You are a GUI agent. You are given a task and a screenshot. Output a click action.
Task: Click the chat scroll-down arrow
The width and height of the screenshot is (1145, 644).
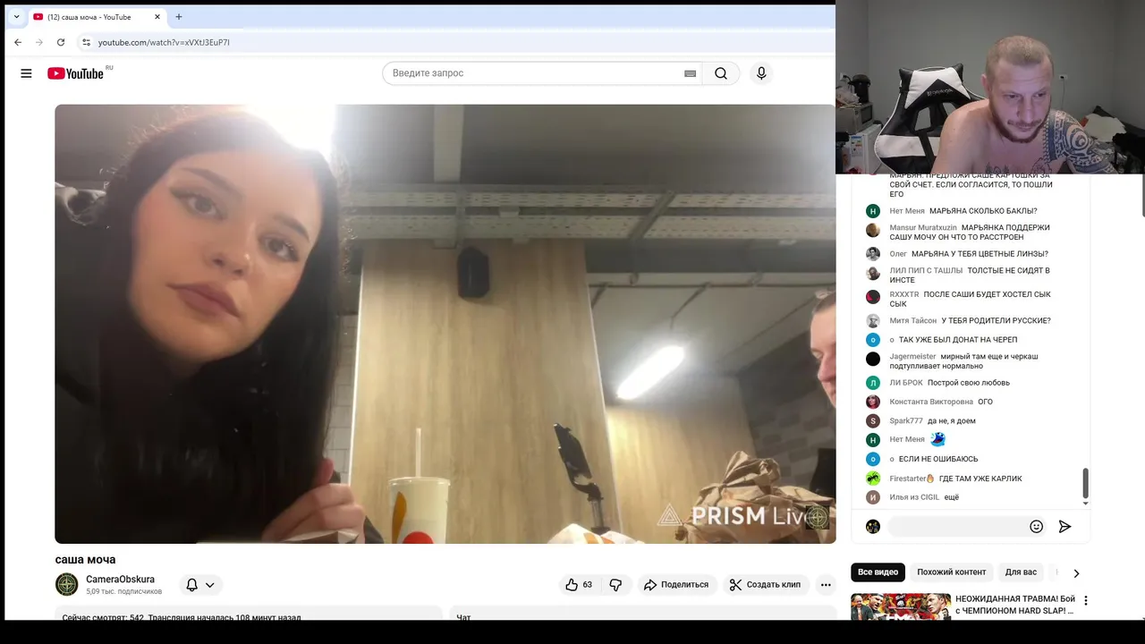coord(1086,504)
